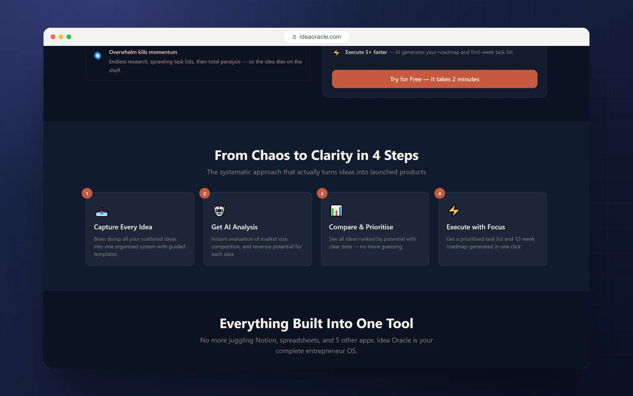
Task: Click the small lightning icon next to Execute 5× faster
Action: [x=337, y=53]
